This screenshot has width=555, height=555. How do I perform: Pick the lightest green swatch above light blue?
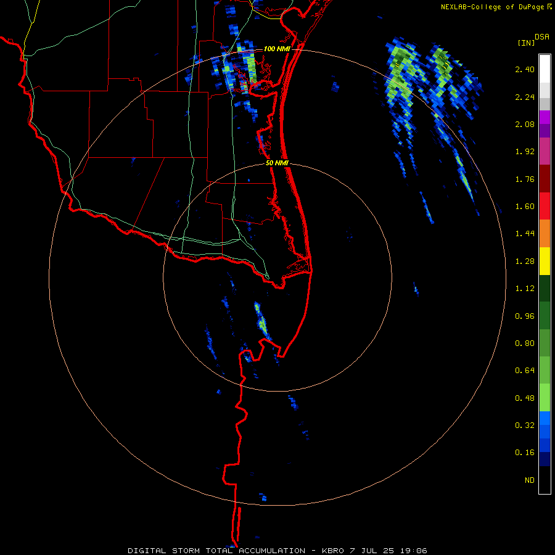(545, 398)
